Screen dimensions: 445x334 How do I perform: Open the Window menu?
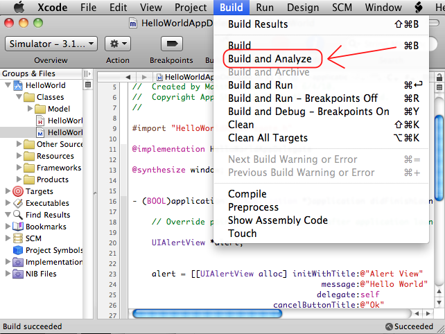pyautogui.click(x=383, y=8)
